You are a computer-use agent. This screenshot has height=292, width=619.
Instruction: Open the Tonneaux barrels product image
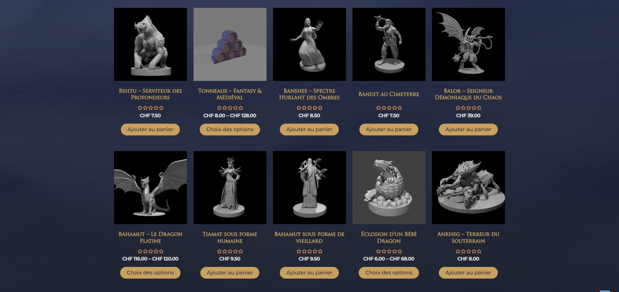coord(230,44)
